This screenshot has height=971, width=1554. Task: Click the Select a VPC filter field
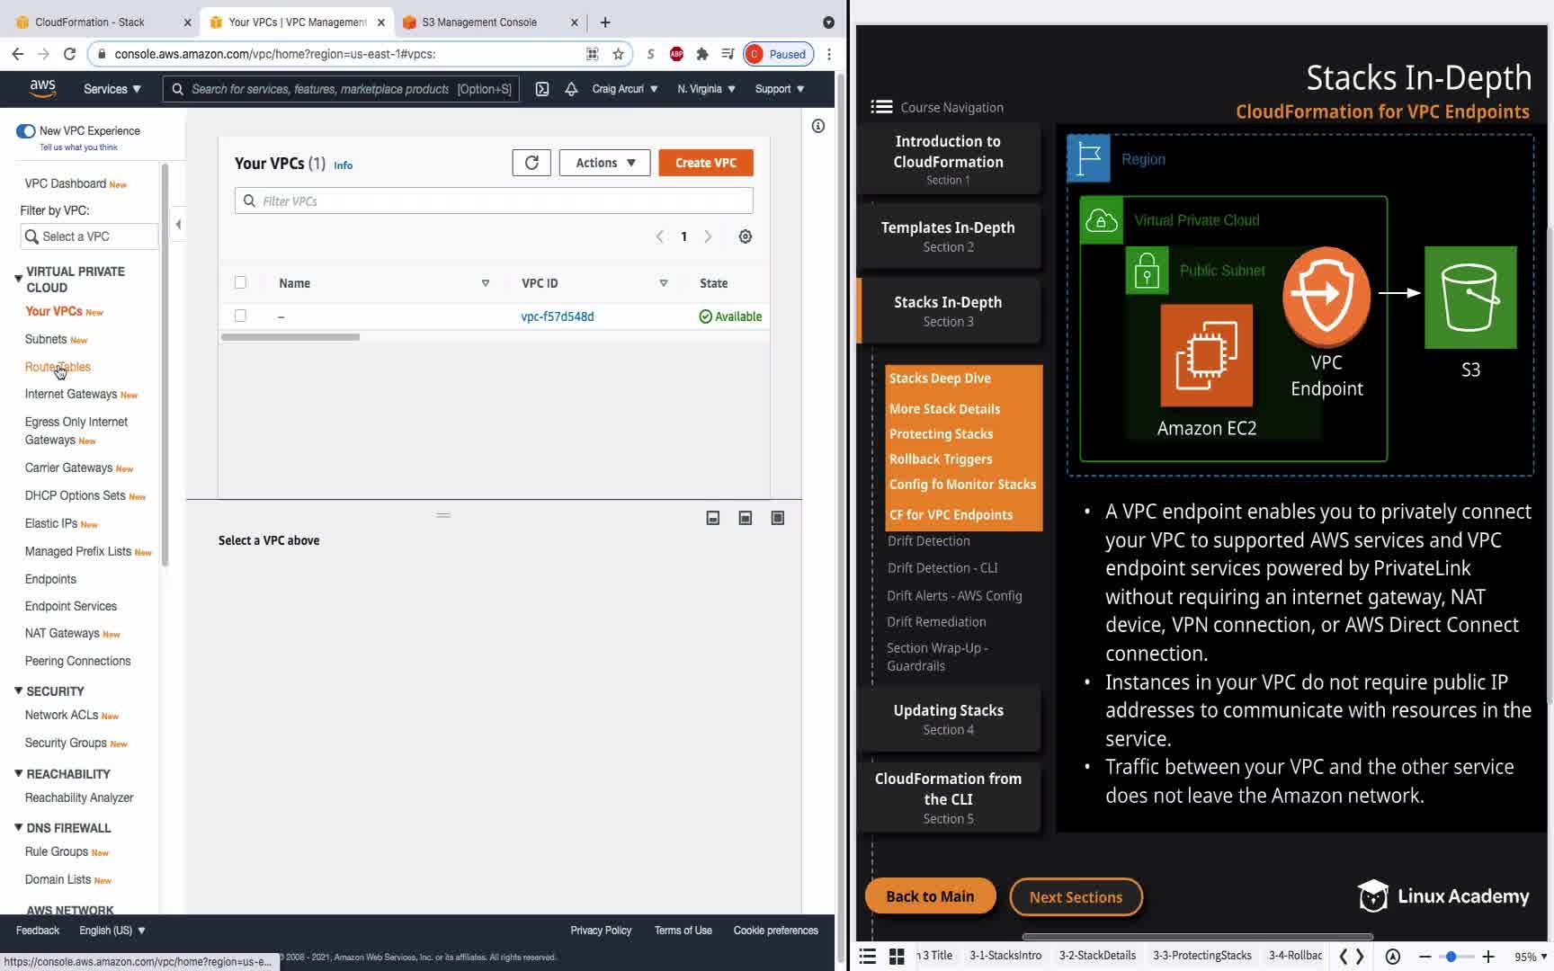[88, 236]
